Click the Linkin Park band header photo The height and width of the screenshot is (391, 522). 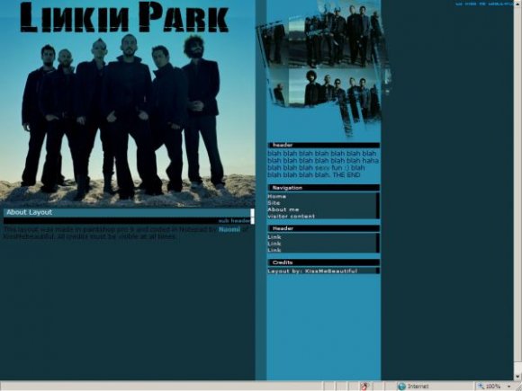[128, 103]
